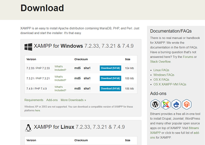View md5 checksum for 7.4.9
The image size is (205, 145).
click(77, 89)
